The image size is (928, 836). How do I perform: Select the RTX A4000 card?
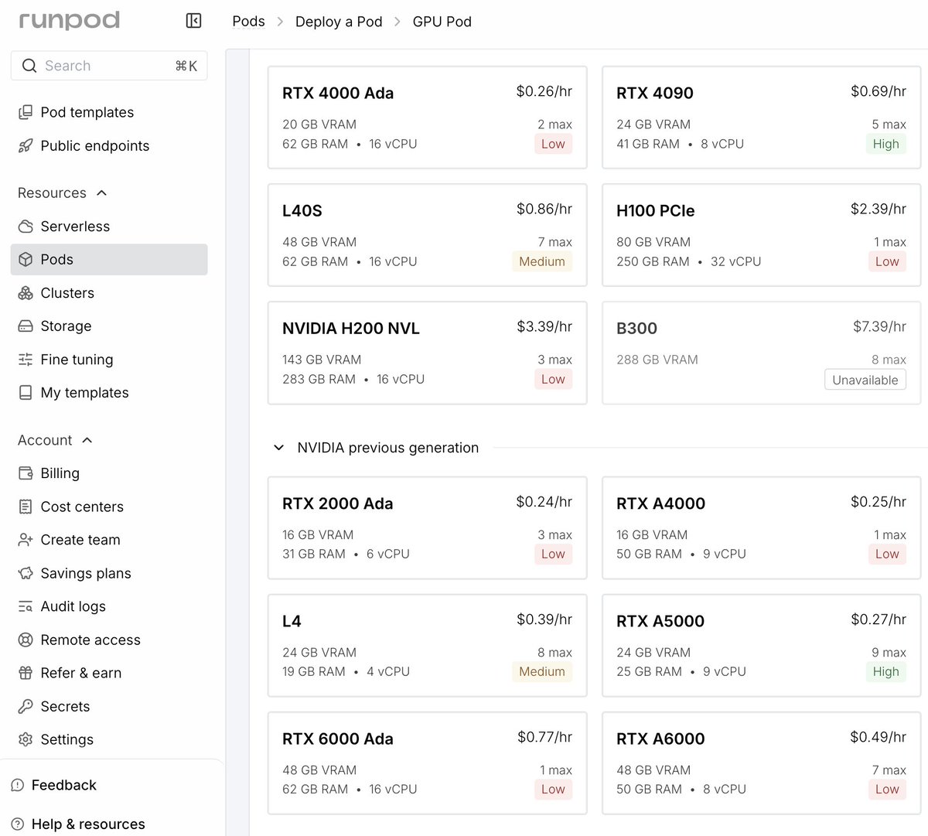pyautogui.click(x=762, y=527)
